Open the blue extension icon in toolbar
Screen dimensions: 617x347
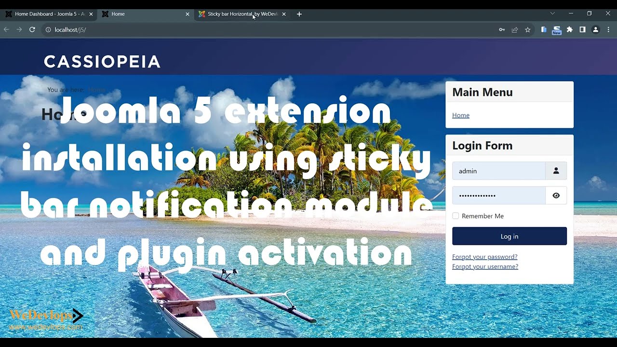point(544,29)
